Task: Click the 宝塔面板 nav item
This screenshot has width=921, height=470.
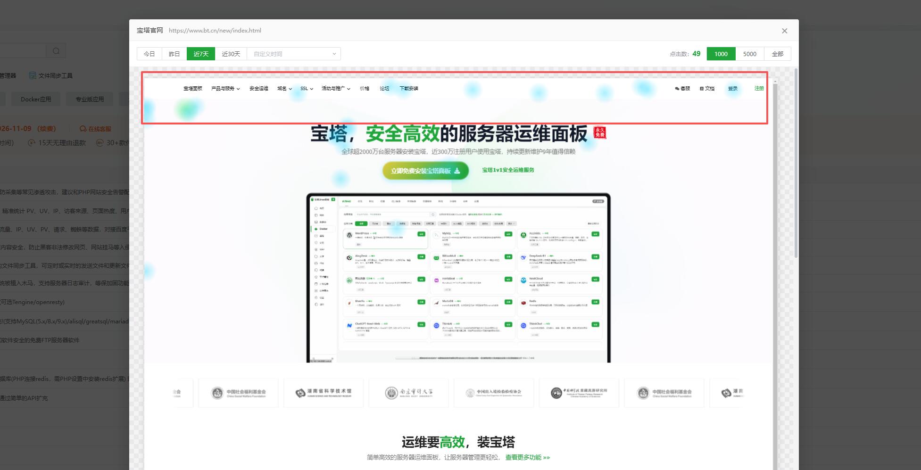Action: (x=193, y=89)
